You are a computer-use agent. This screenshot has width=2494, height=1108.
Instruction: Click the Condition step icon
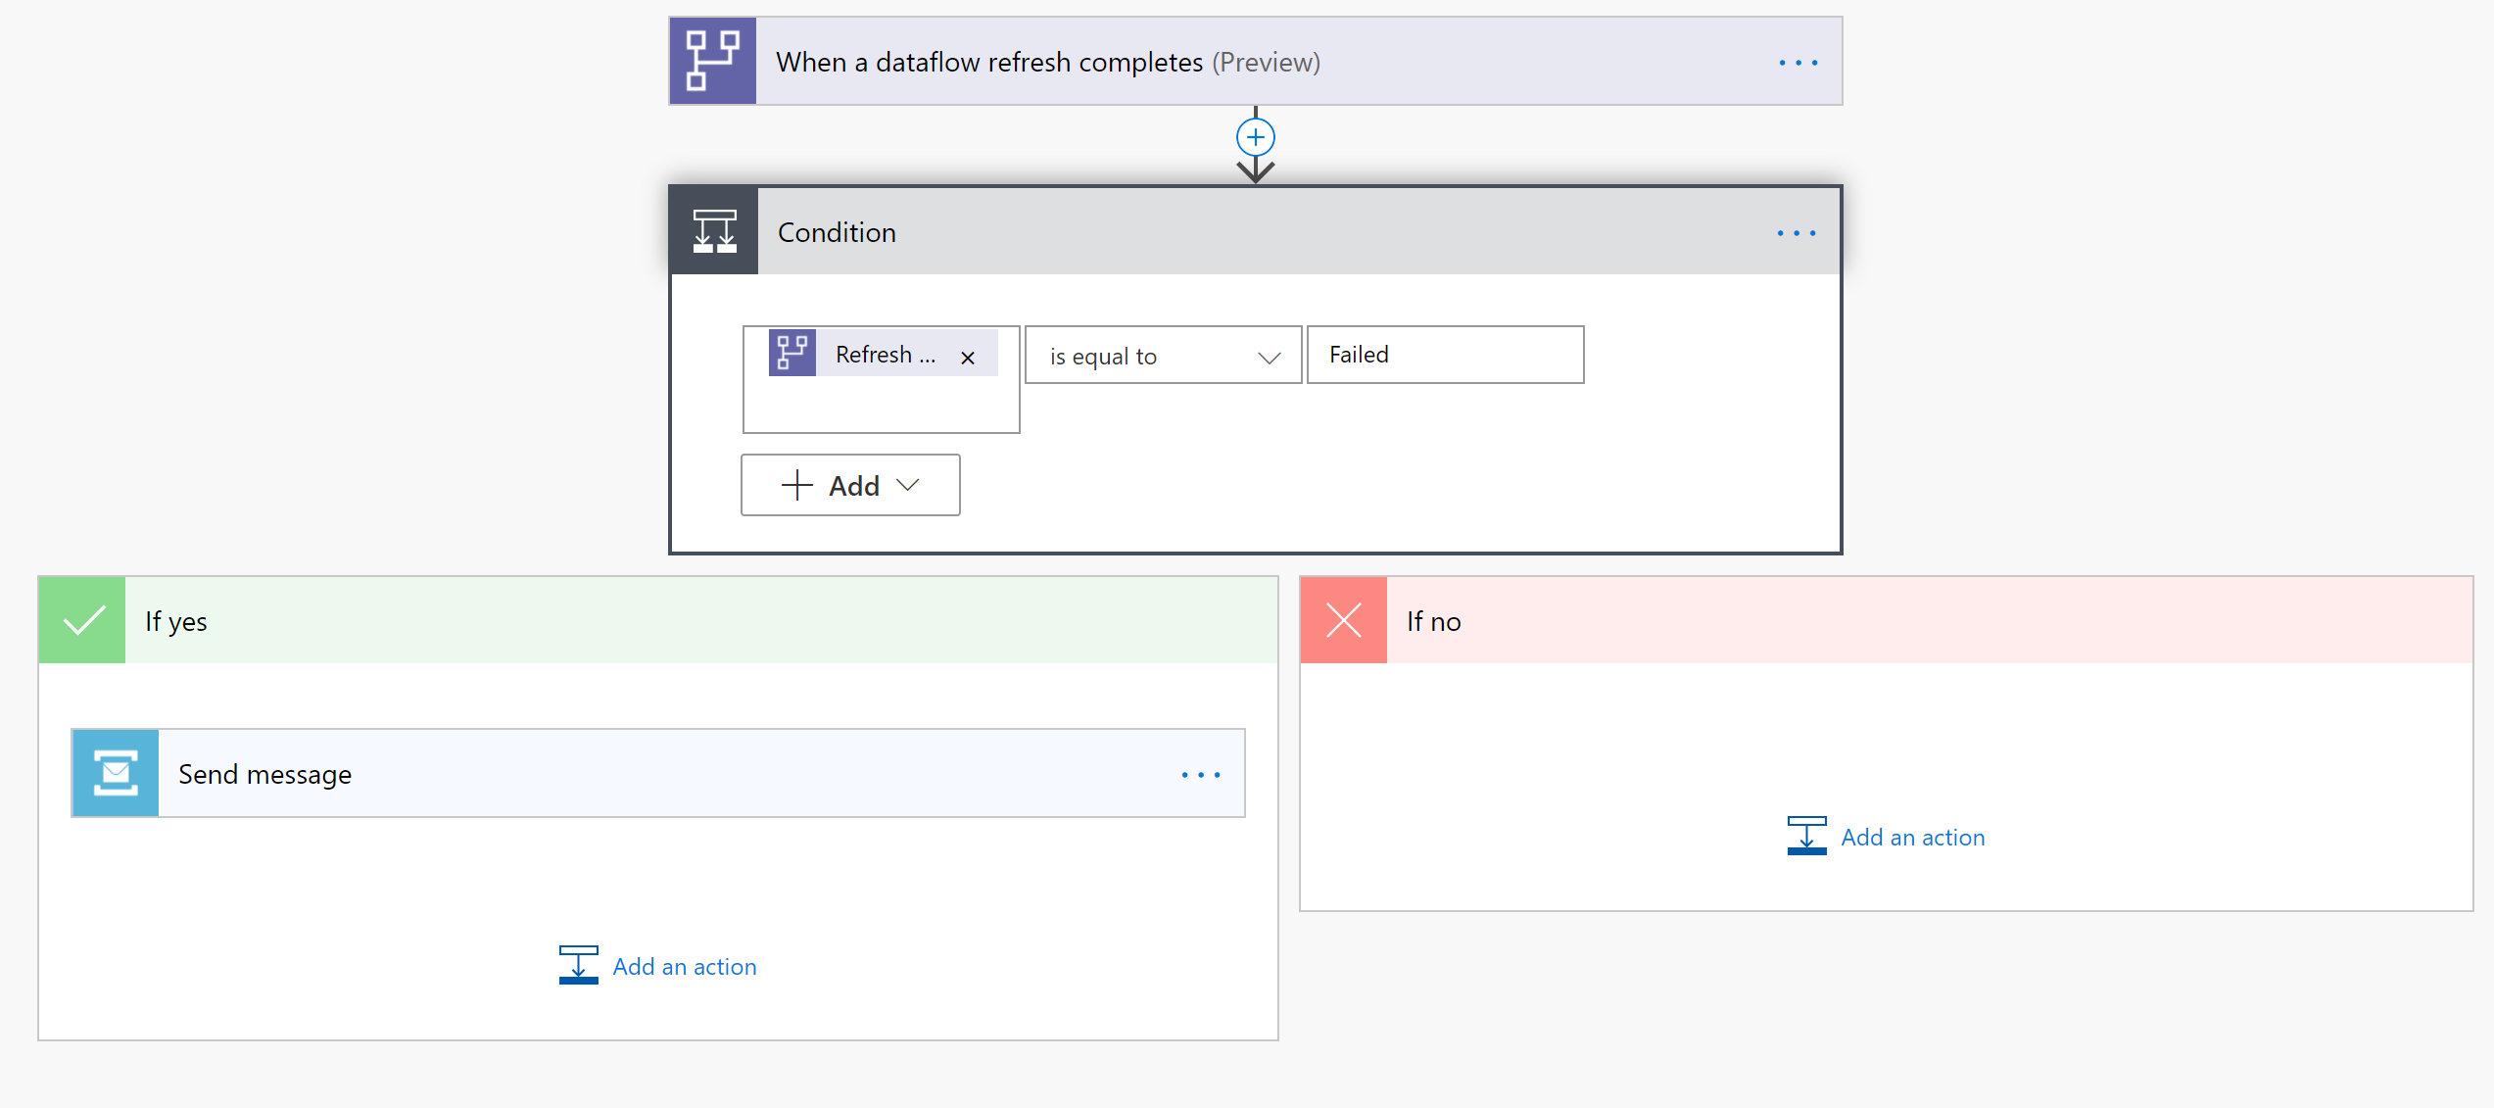(x=717, y=232)
